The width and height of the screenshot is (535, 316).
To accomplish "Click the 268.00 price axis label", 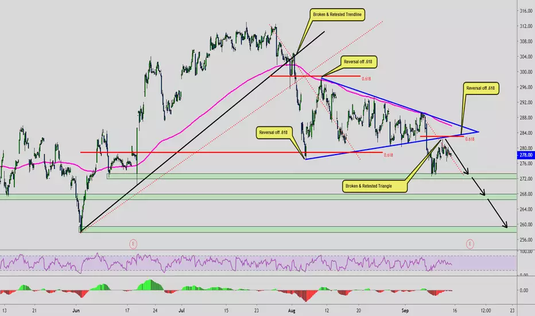I will [526, 194].
